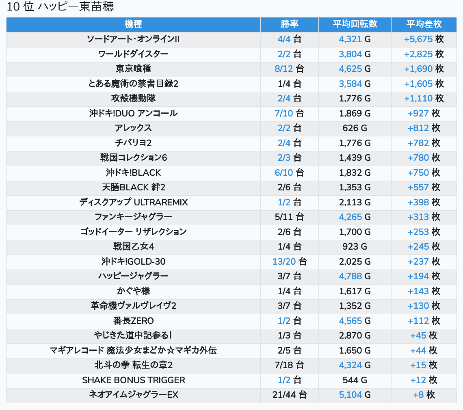The width and height of the screenshot is (463, 410).
Task: Select the 923 G cell
Action: click(355, 247)
